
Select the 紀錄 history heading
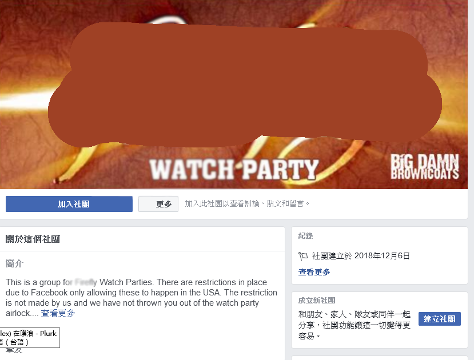click(x=306, y=236)
